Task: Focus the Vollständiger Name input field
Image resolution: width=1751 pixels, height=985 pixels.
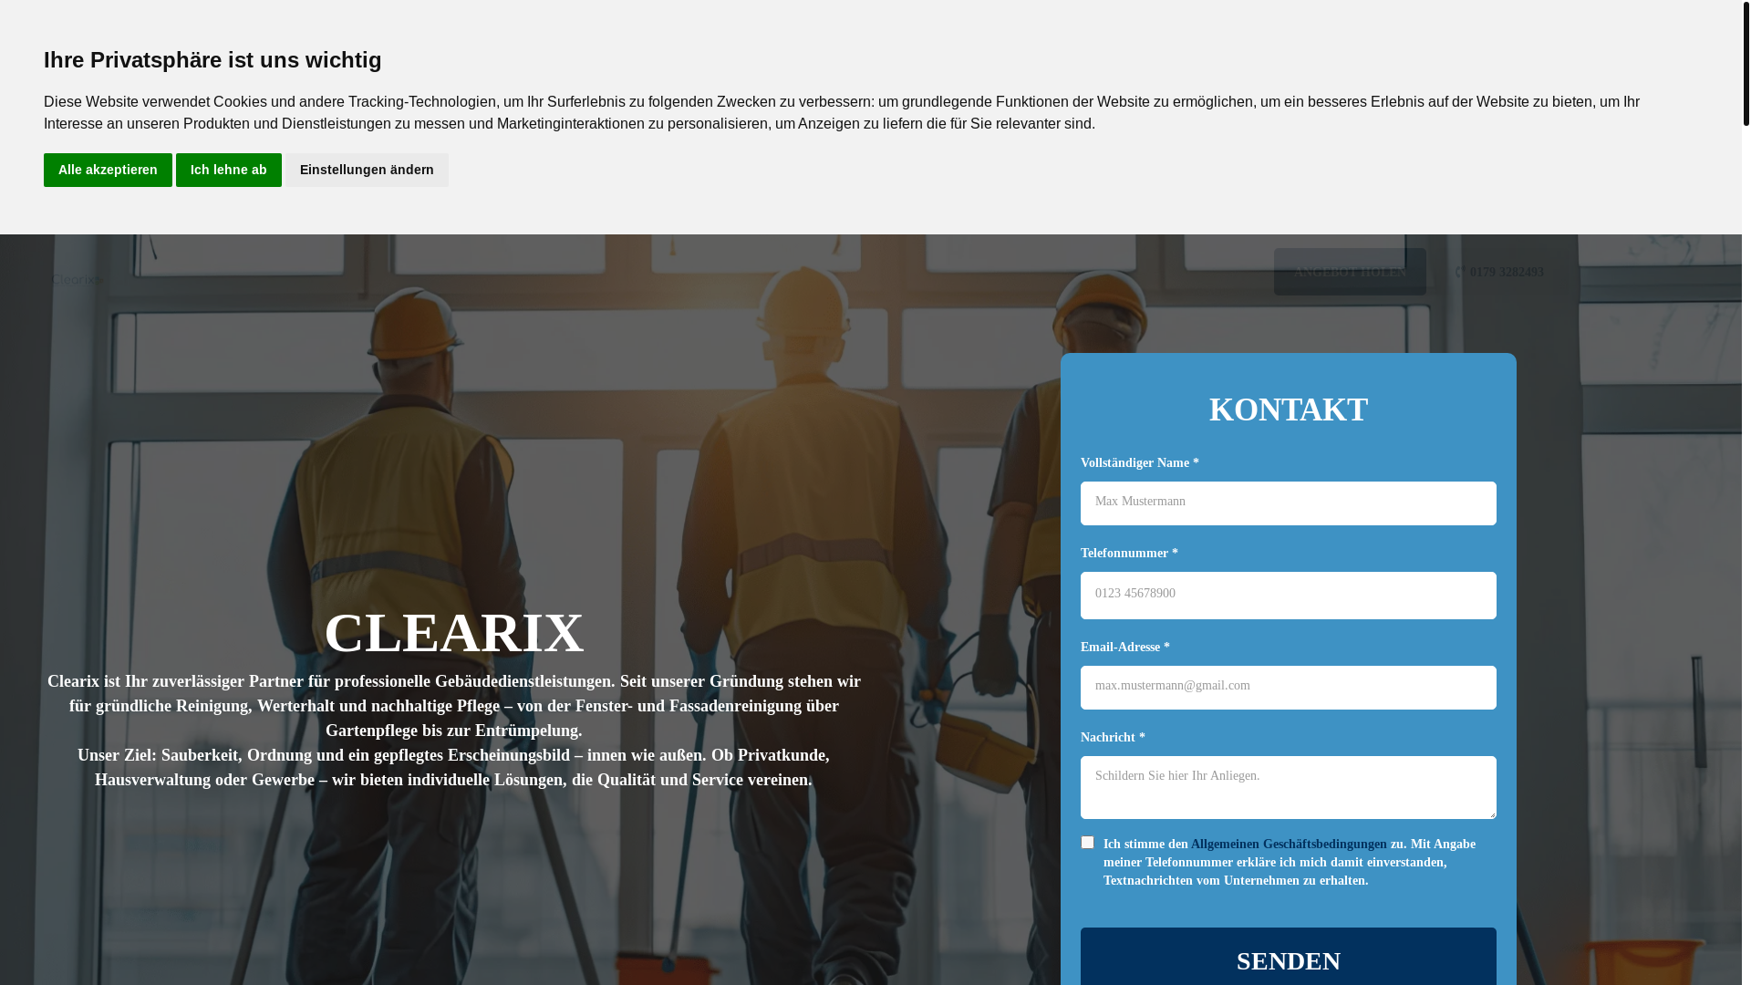Action: (x=1289, y=503)
